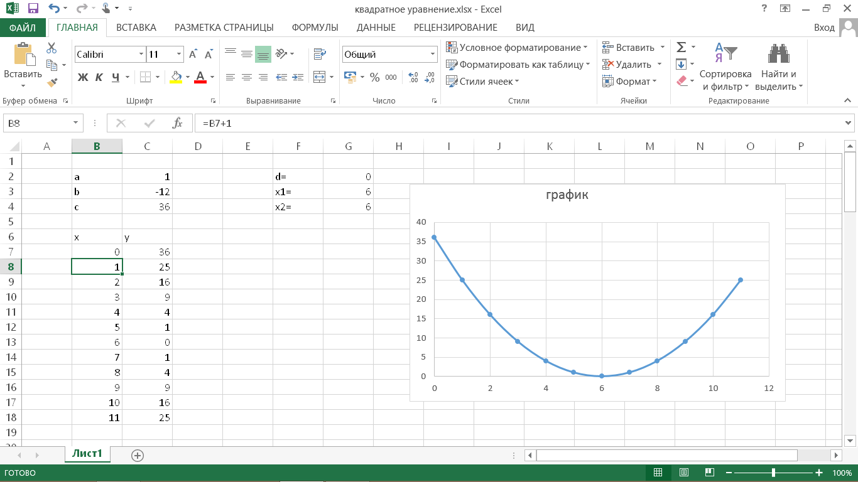The height and width of the screenshot is (482, 858).
Task: Switch to the ВСТАВКА tab
Action: (136, 28)
